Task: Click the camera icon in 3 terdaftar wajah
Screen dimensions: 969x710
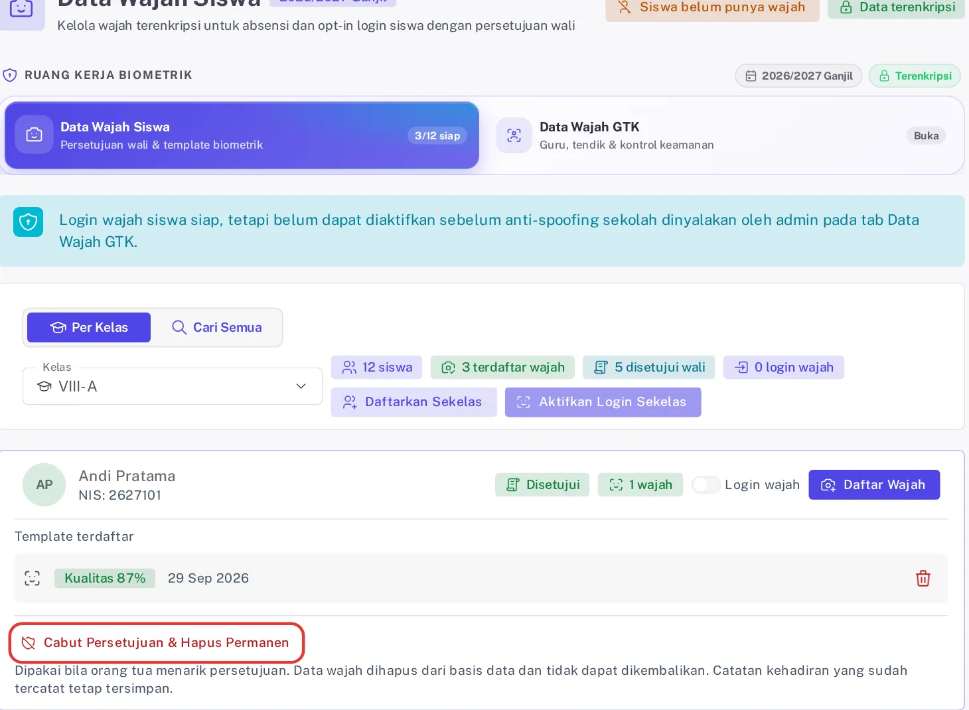Action: pyautogui.click(x=449, y=368)
